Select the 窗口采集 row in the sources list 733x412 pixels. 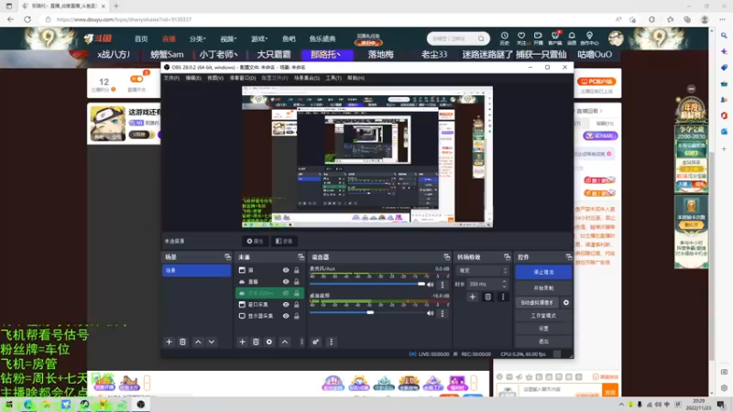pyautogui.click(x=269, y=305)
